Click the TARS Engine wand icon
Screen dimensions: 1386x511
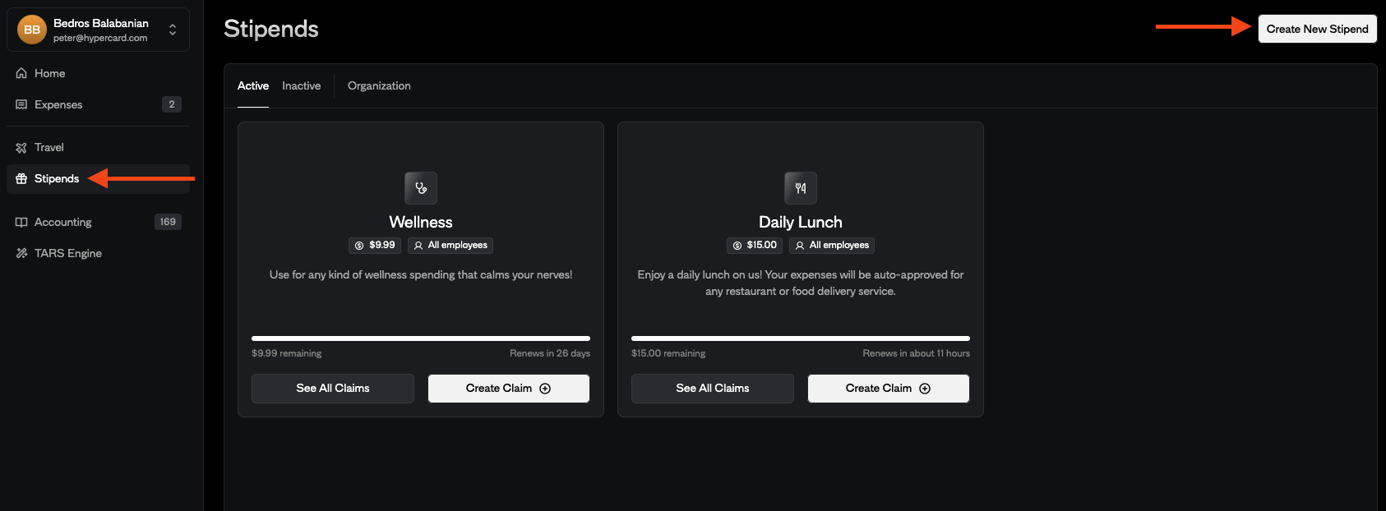[x=21, y=253]
